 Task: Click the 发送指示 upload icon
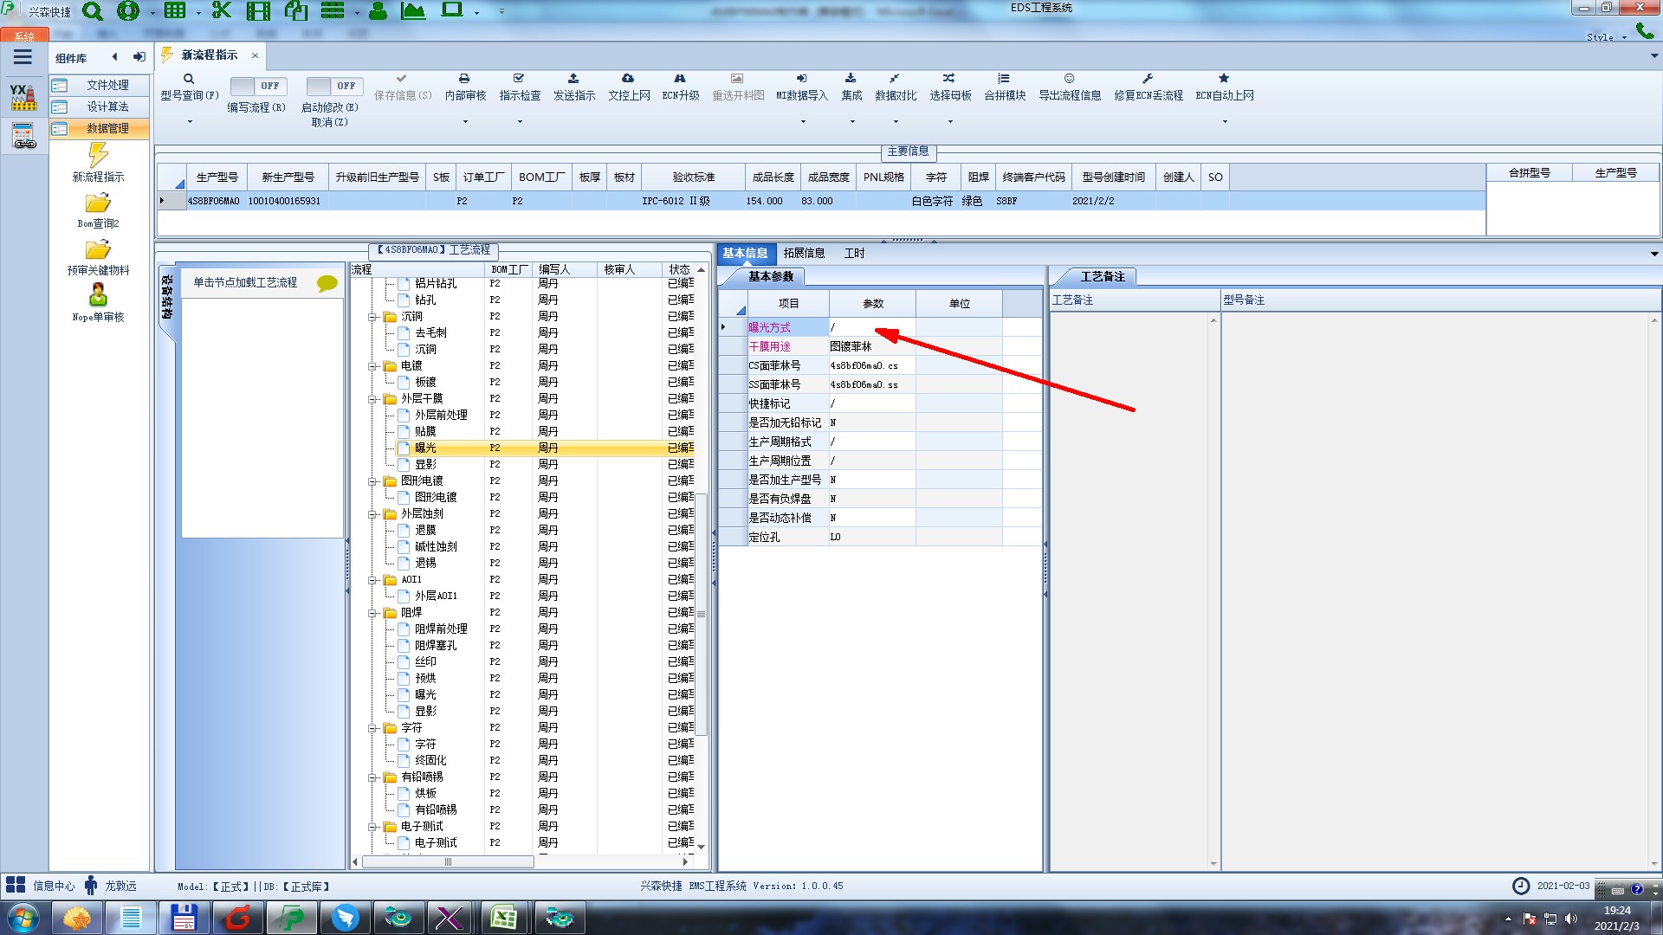[x=573, y=79]
